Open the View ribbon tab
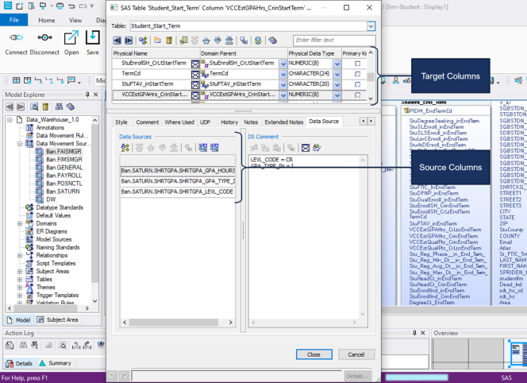The image size is (527, 383). (x=75, y=20)
